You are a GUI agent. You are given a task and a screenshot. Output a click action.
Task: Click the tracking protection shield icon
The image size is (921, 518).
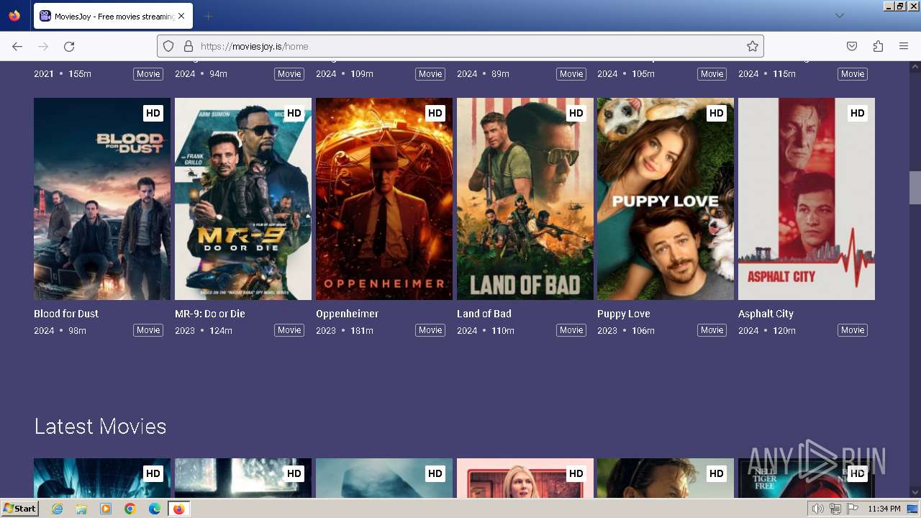168,46
